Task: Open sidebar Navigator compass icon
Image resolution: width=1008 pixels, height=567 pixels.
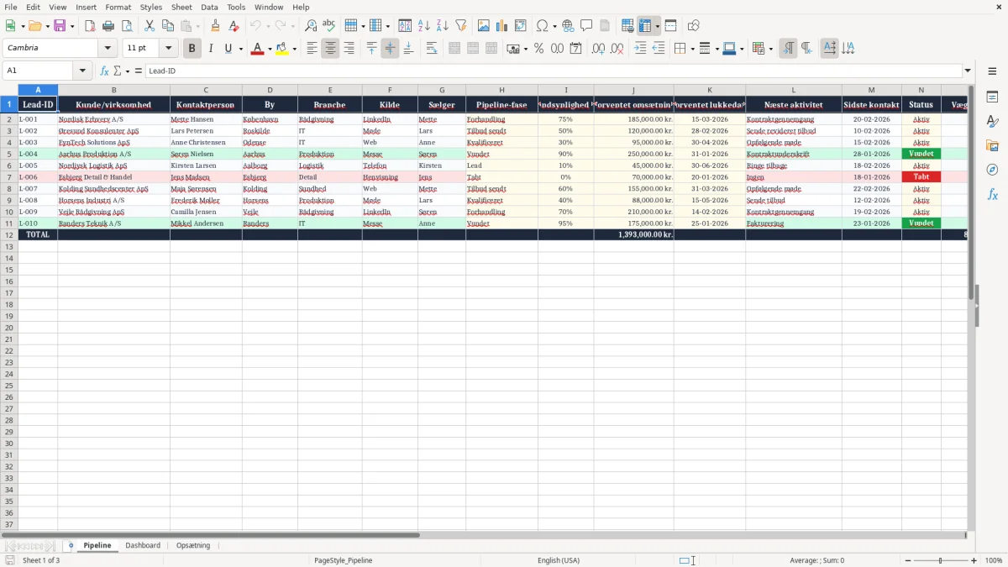Action: [x=992, y=170]
